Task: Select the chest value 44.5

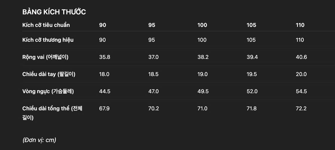Action: 104,91
